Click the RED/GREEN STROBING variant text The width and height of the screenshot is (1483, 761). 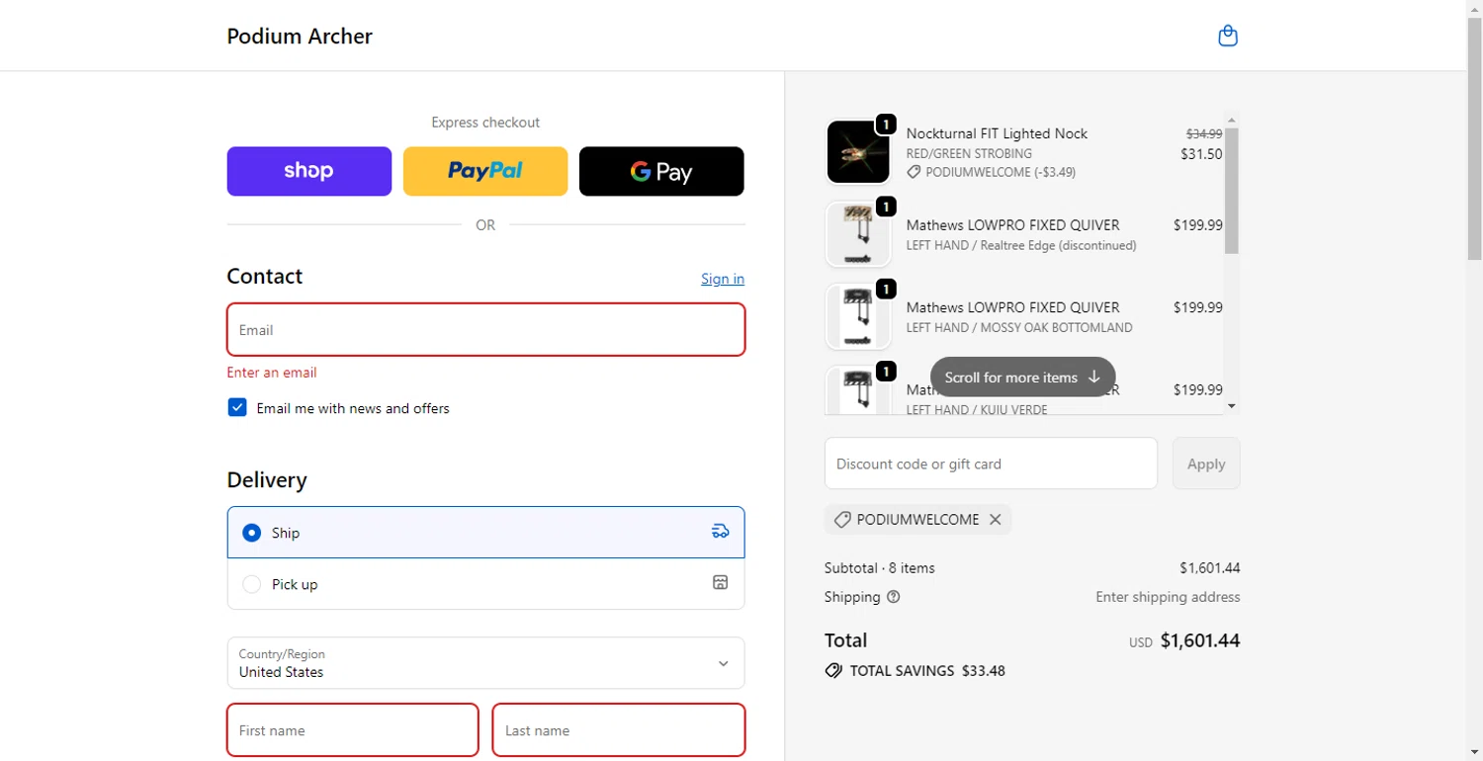(x=969, y=154)
